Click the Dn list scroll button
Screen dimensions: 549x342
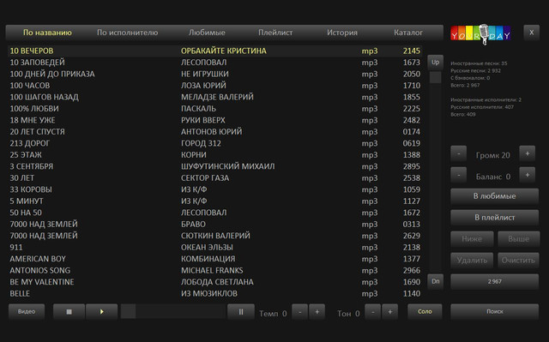435,281
